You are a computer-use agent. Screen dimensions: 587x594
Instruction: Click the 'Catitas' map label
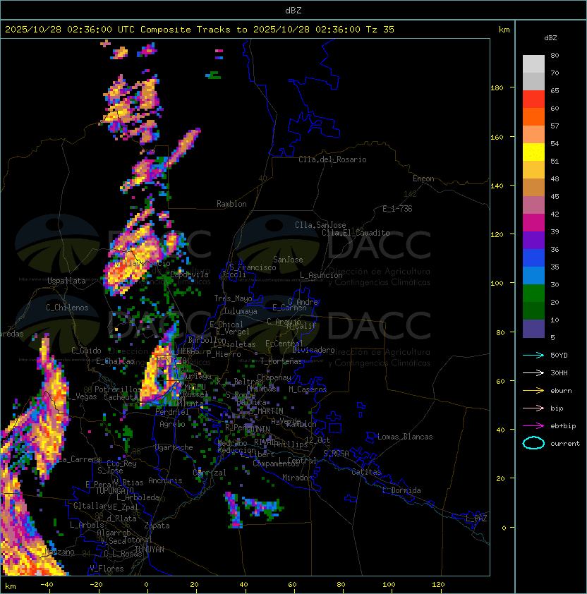366,472
